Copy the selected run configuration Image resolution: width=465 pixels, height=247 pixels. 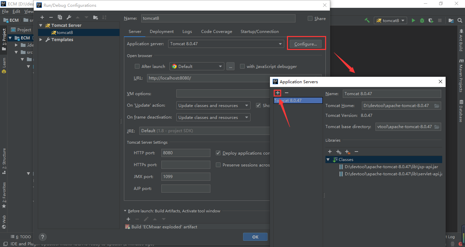60,17
